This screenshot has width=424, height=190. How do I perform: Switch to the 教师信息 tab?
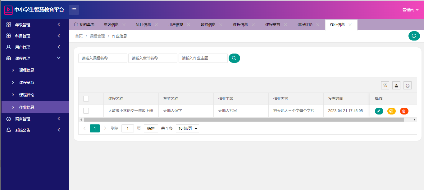pyautogui.click(x=208, y=25)
